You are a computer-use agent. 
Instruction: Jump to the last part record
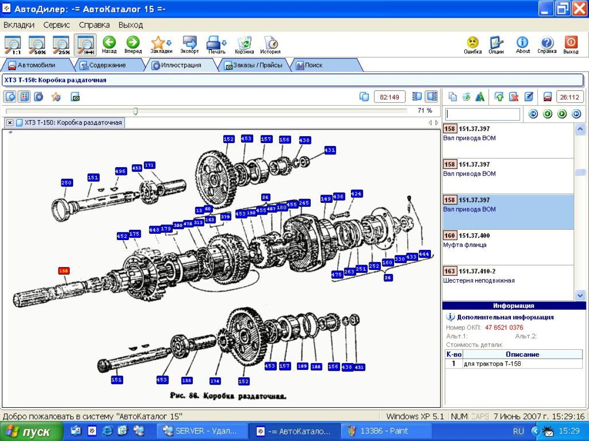pyautogui.click(x=576, y=114)
